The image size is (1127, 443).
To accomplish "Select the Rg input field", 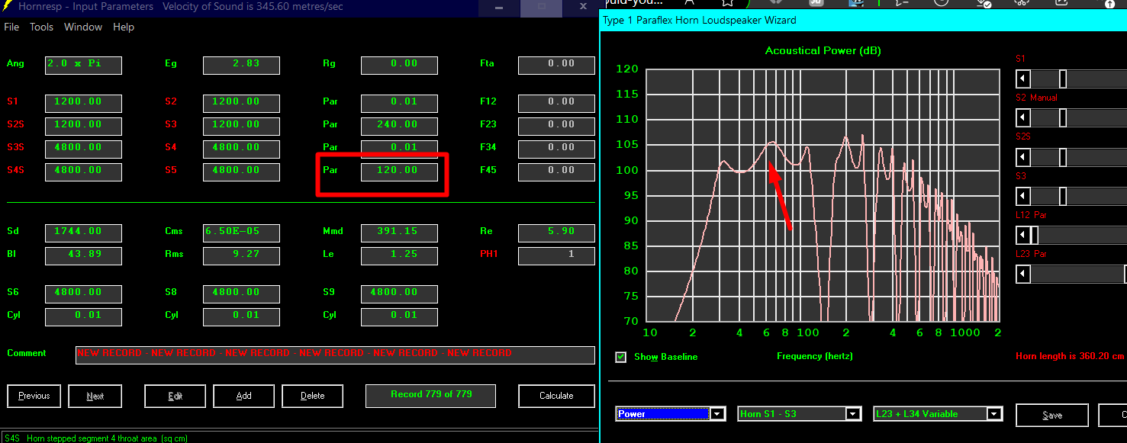I will 399,65.
